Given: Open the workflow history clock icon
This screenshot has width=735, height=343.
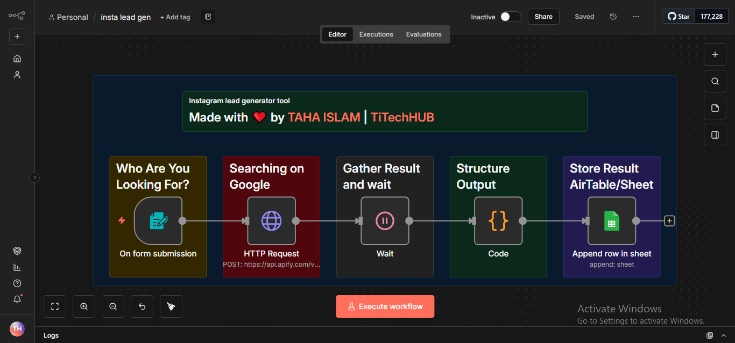Looking at the screenshot, I should tap(613, 17).
